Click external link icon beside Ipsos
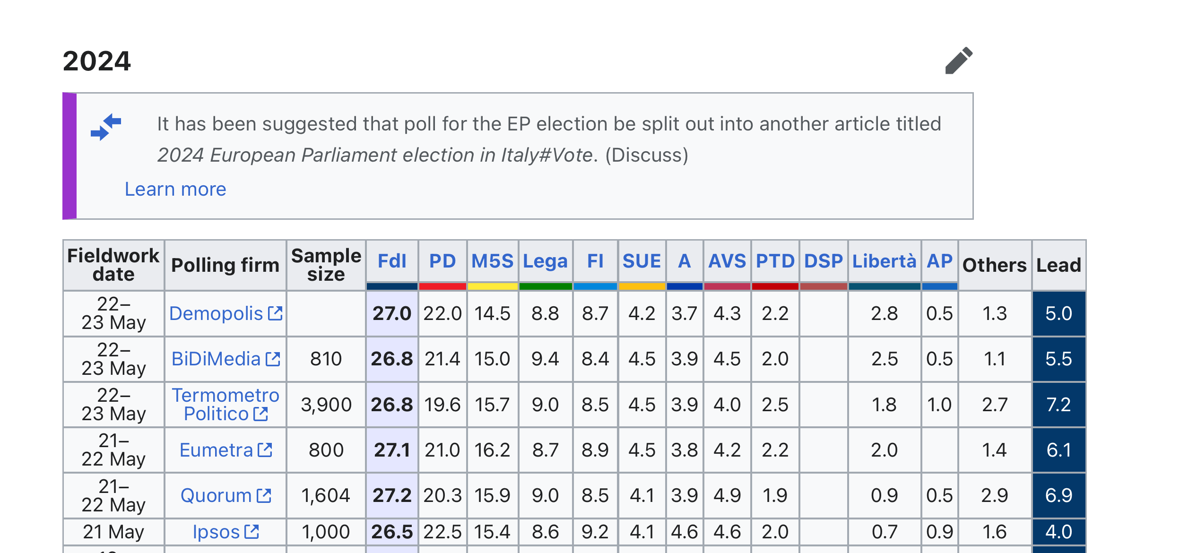 [252, 532]
